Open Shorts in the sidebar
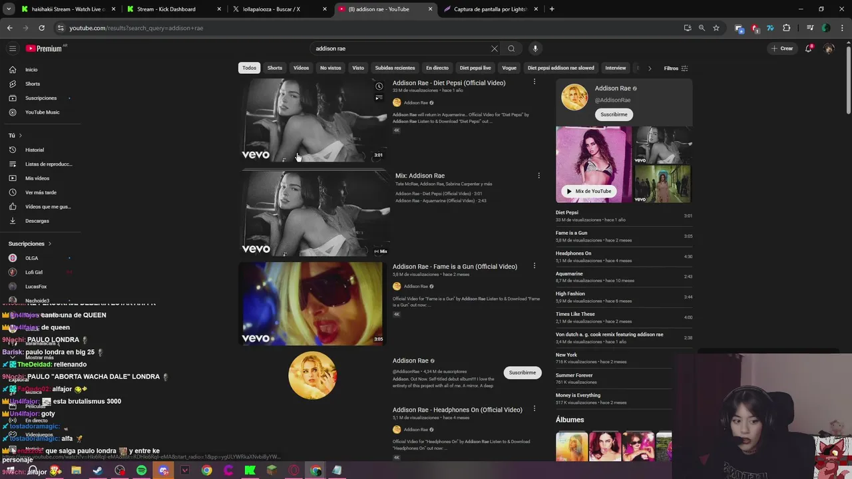The width and height of the screenshot is (852, 479). coord(40,84)
